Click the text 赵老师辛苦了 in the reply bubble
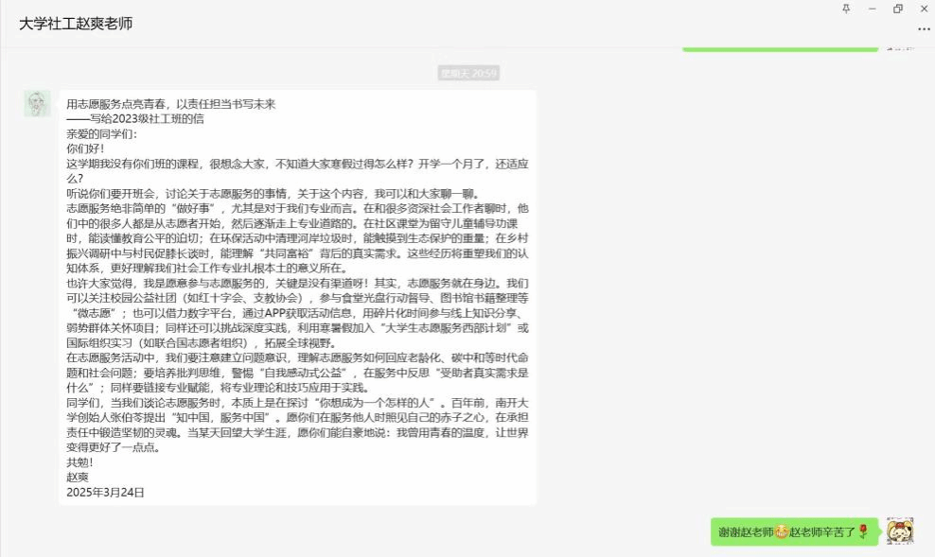 pyautogui.click(x=821, y=532)
